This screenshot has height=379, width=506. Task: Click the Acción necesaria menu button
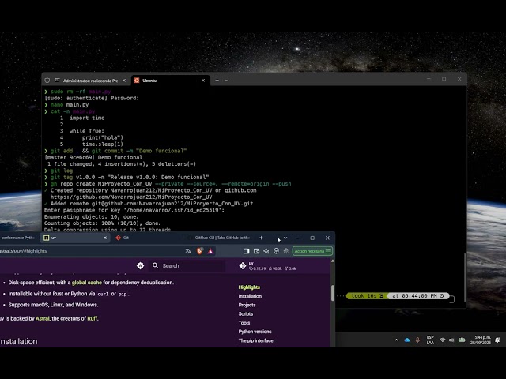(x=312, y=251)
